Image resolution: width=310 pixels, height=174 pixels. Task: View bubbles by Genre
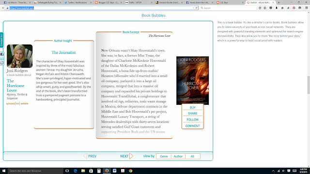coord(164,156)
